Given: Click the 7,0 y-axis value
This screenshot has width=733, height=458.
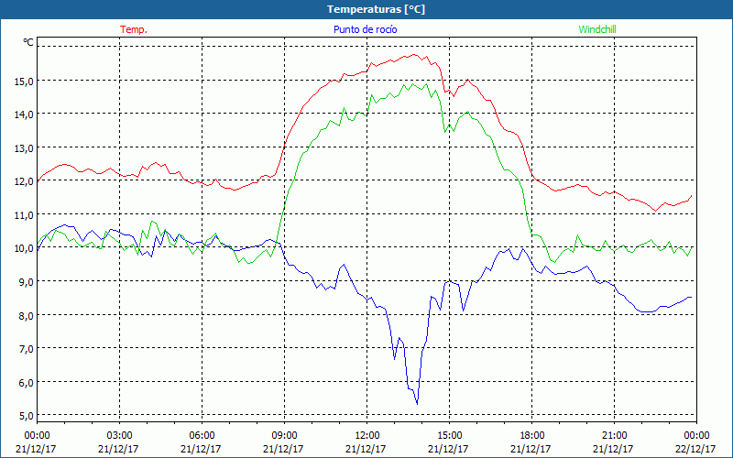Looking at the screenshot, I should [x=26, y=349].
